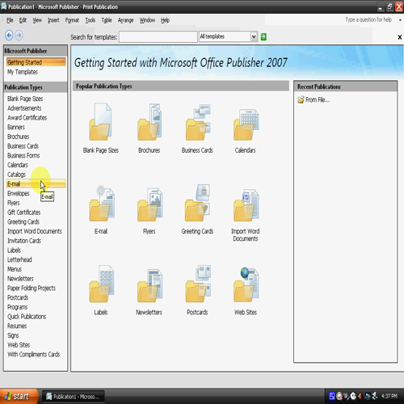Open the Import Word Documents folder icon
This screenshot has width=404, height=404.
click(246, 204)
